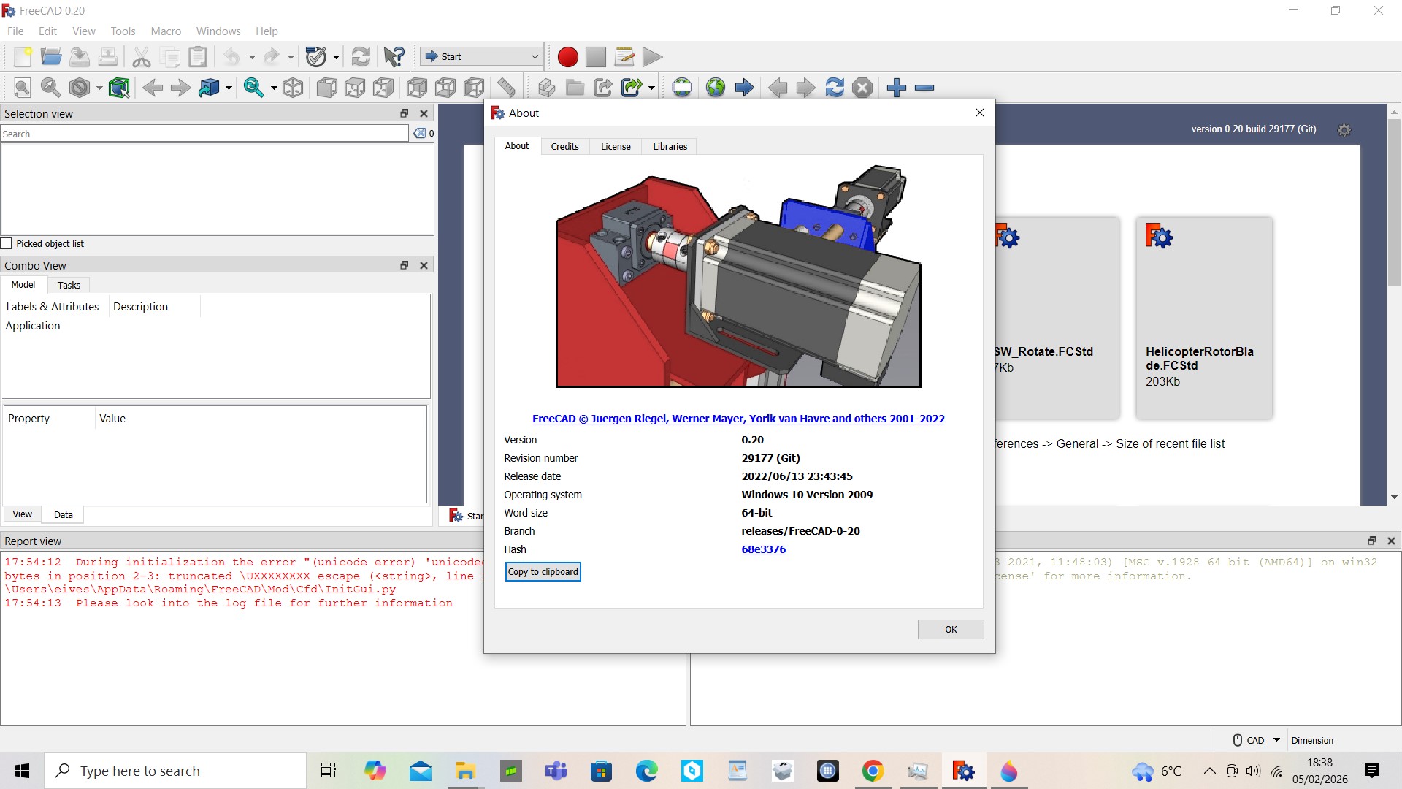The height and width of the screenshot is (789, 1402).
Task: Click the Fit All zoom icon
Action: pyautogui.click(x=21, y=87)
